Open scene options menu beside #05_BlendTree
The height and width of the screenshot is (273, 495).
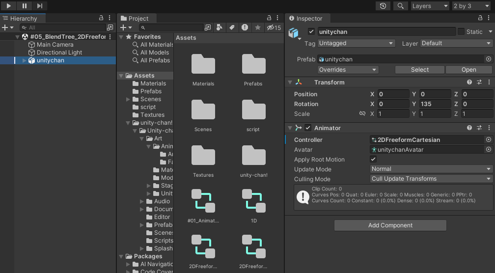click(110, 37)
